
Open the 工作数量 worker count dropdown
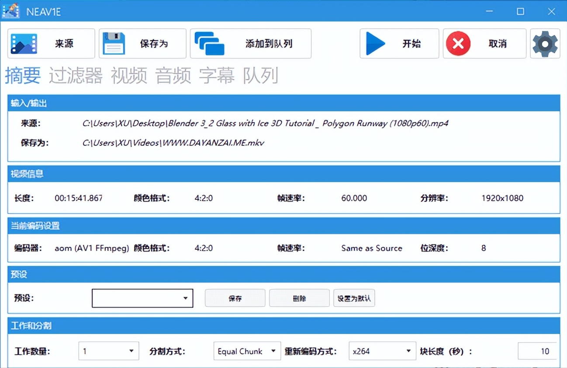(x=108, y=351)
